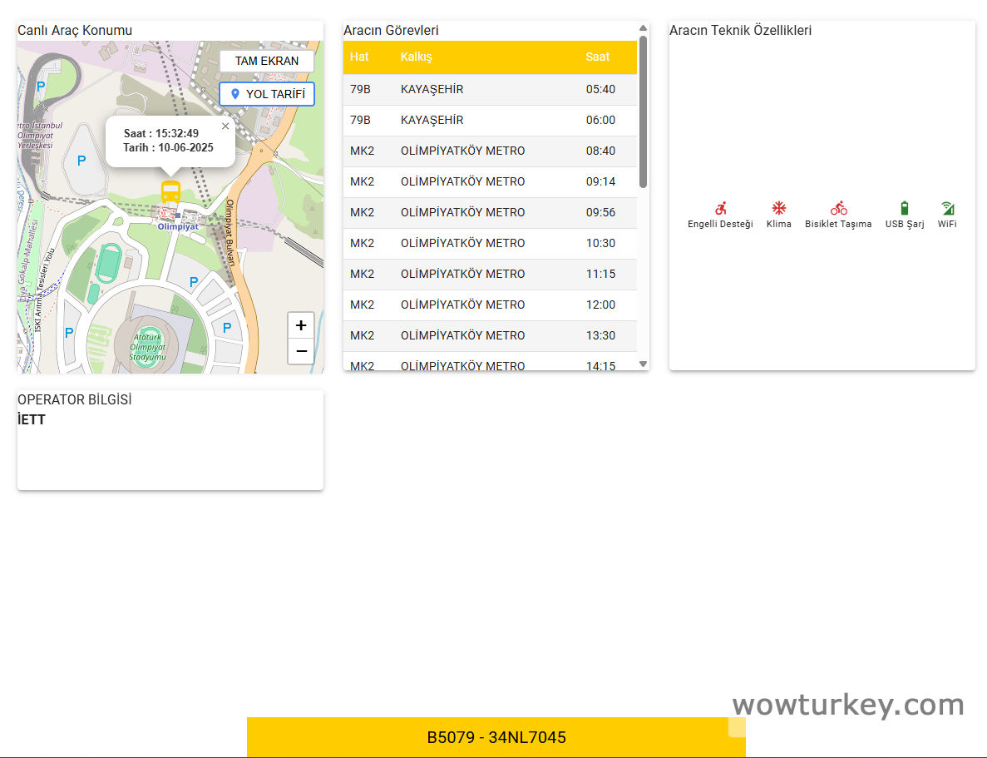Click the Klima snowflake icon
This screenshot has width=987, height=758.
point(778,208)
